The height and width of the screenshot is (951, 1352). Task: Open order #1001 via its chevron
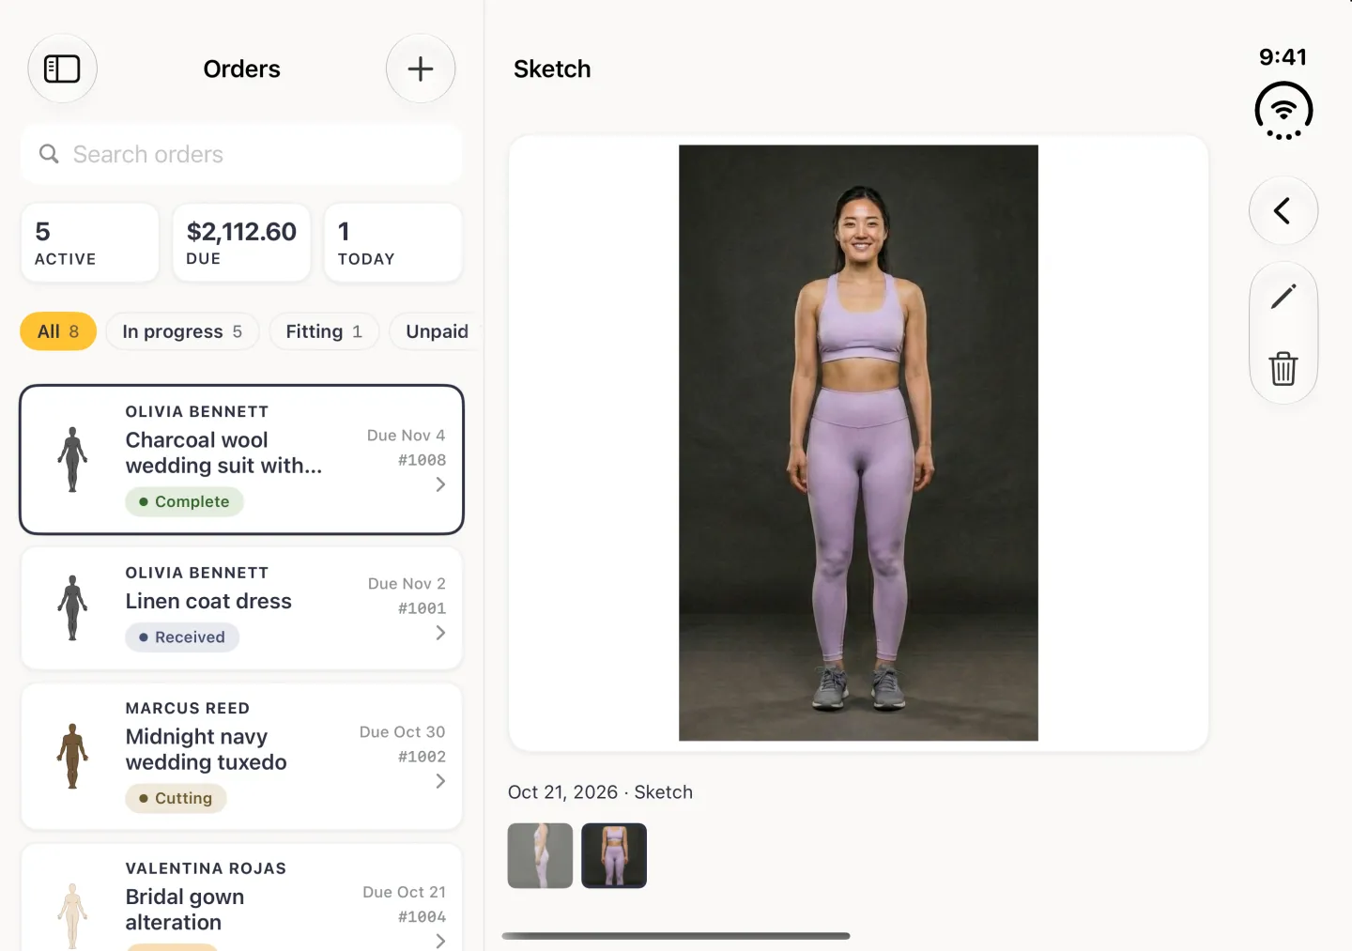point(440,633)
